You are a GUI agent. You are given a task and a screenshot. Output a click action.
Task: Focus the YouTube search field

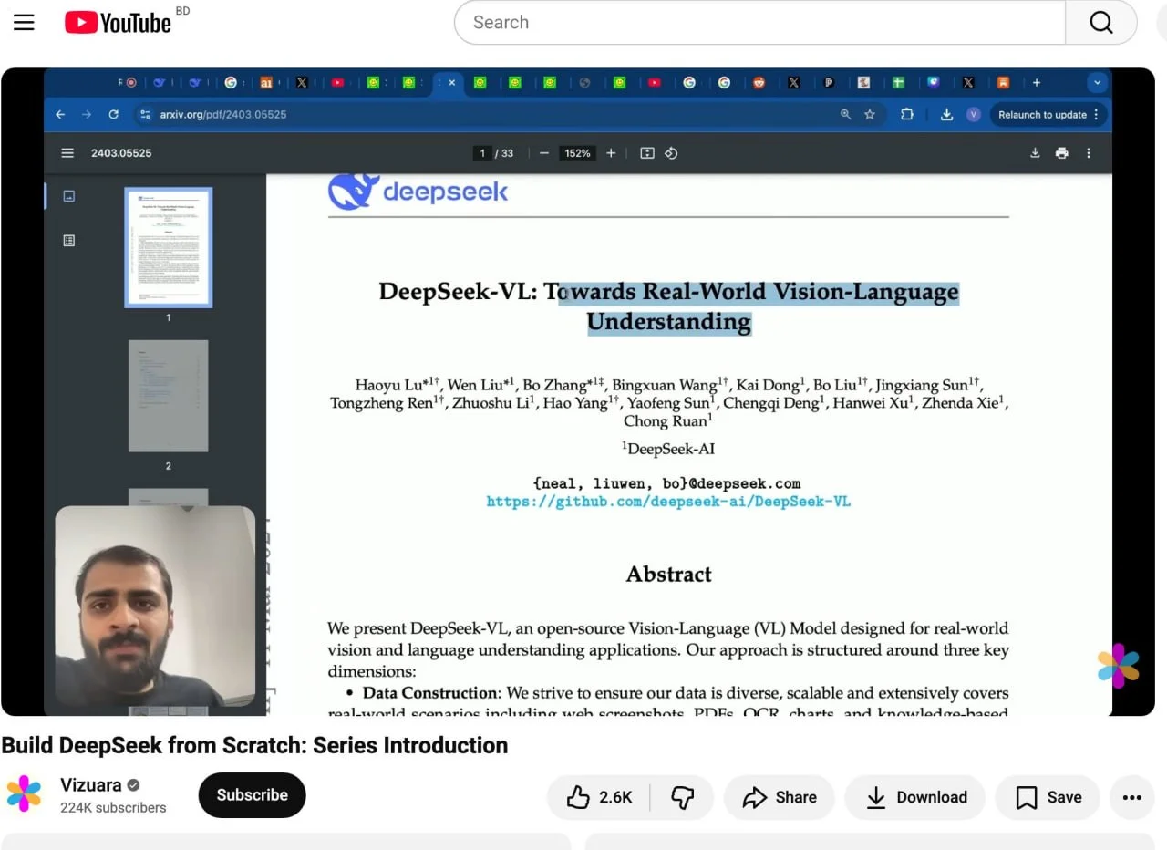click(759, 23)
